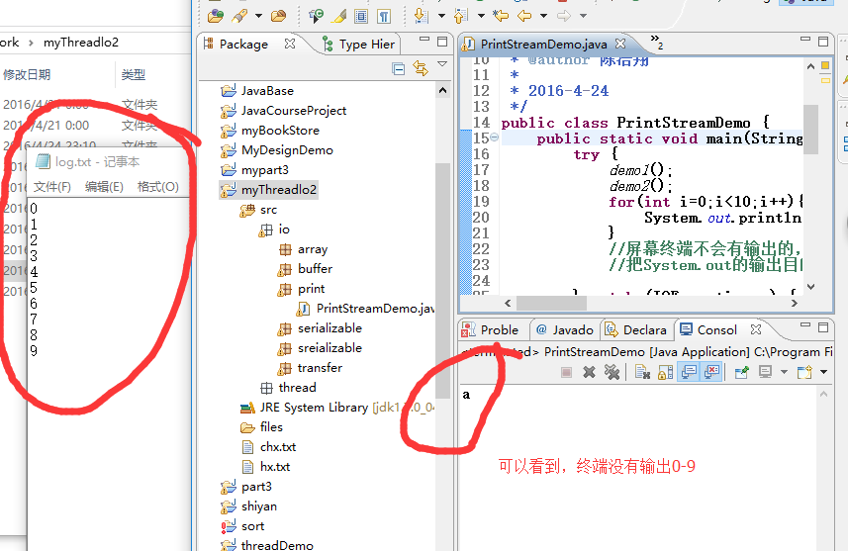Click the Search flashlight toolbar icon

239,16
